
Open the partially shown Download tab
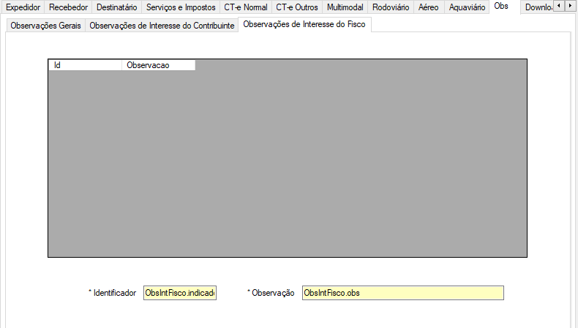click(x=538, y=7)
